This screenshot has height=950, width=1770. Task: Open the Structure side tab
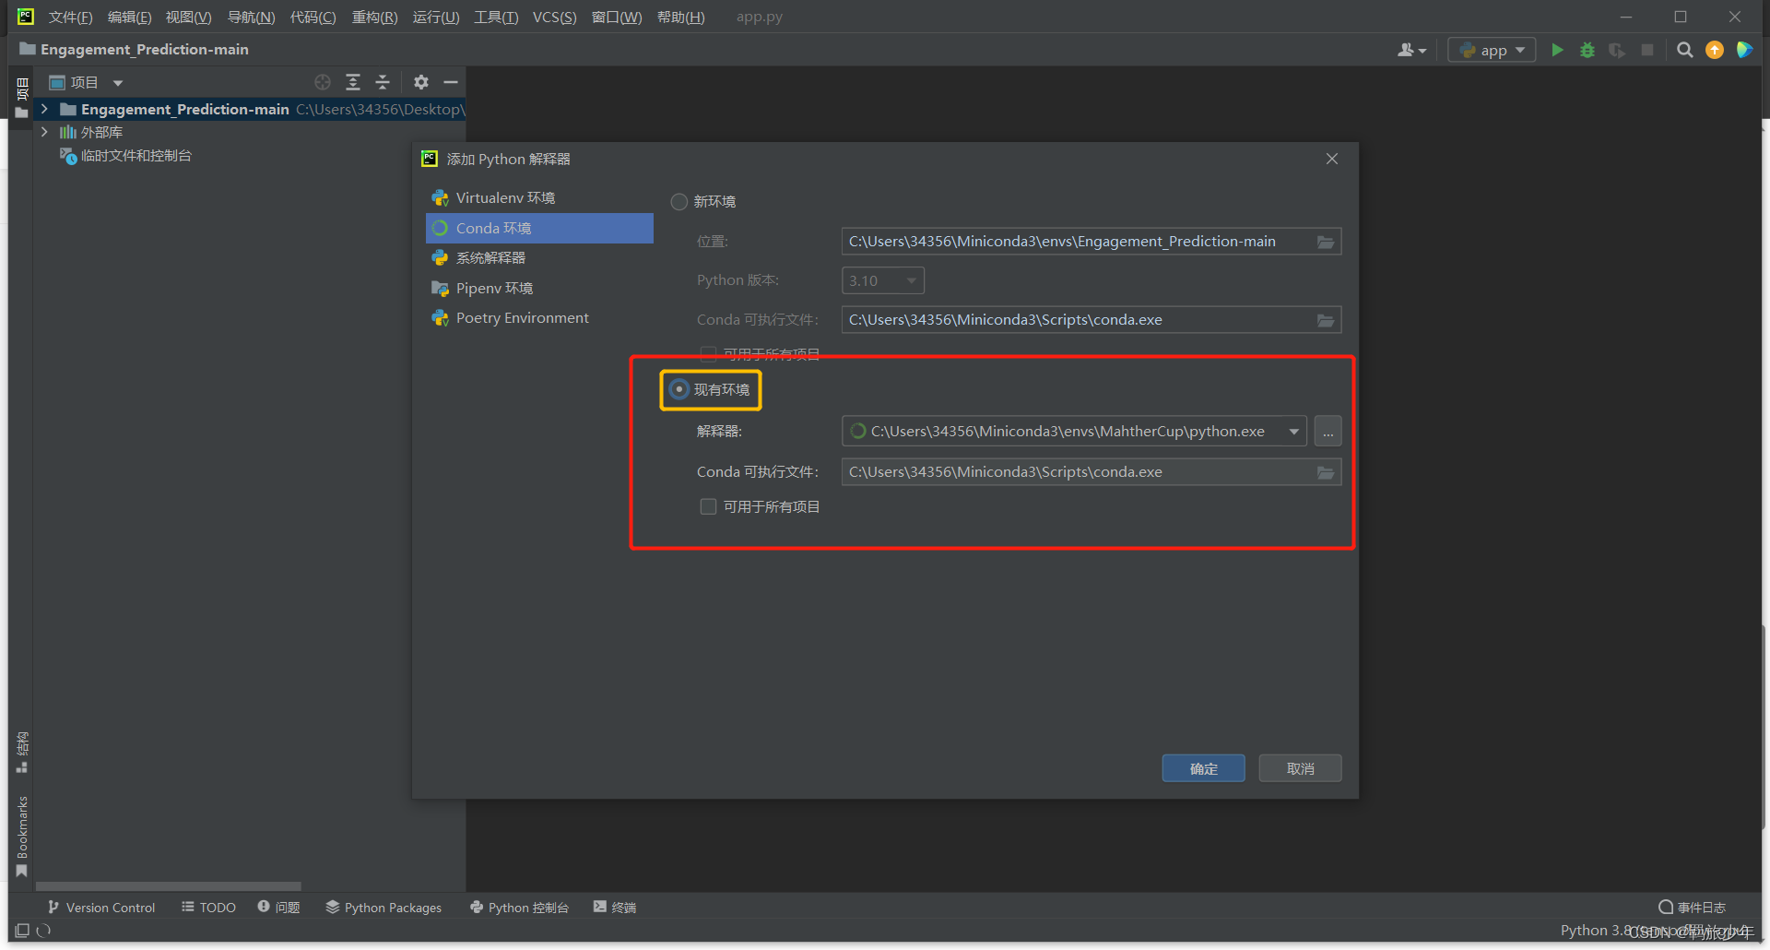(22, 752)
